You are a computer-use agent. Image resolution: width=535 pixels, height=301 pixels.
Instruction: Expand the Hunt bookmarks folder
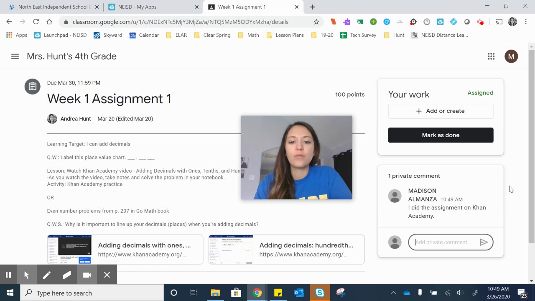[394, 35]
